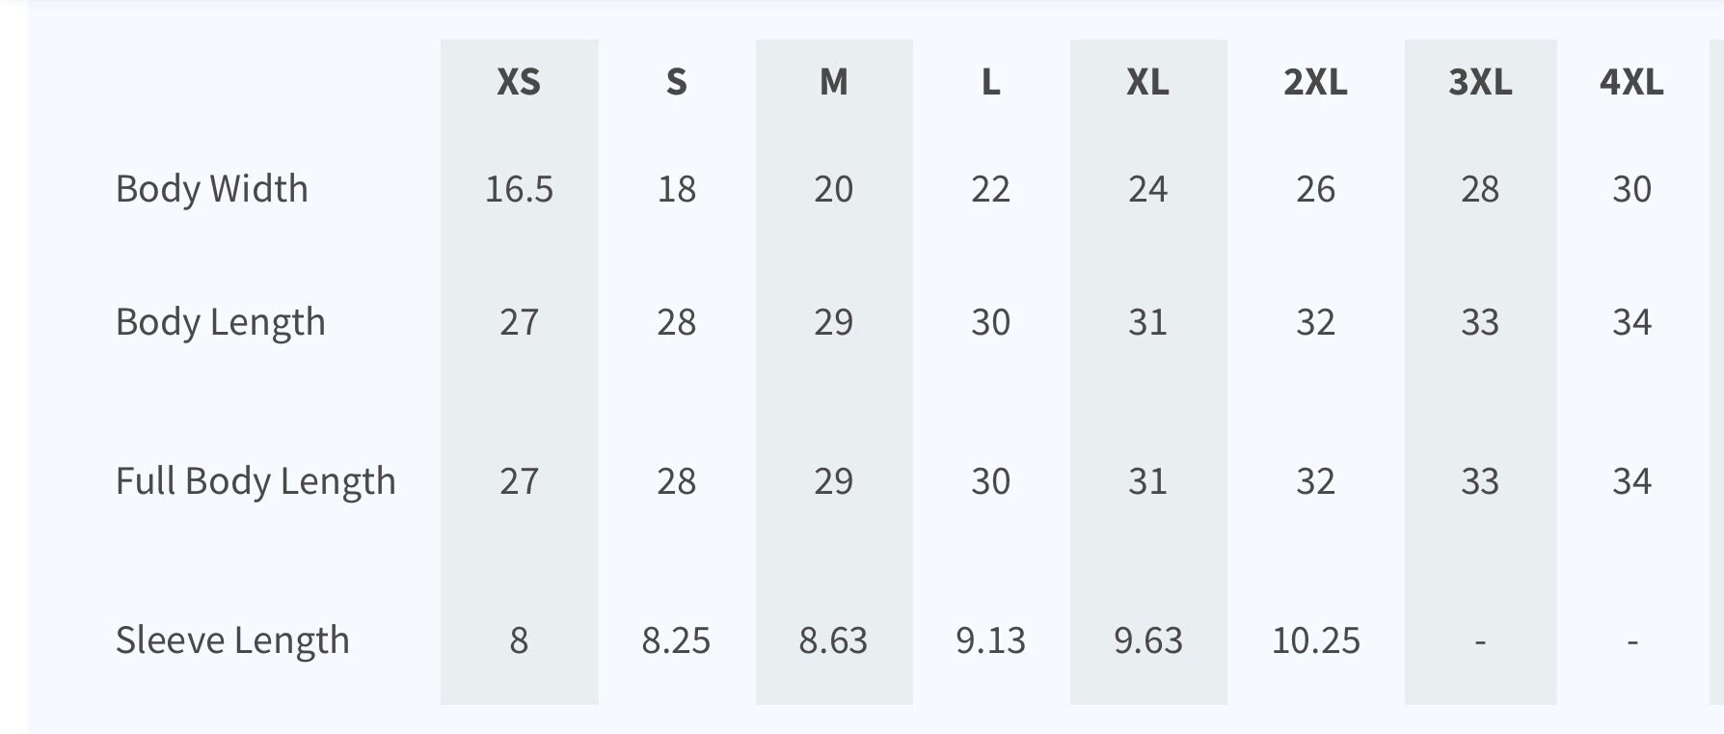Select the 9.13 sleeve length cell
Viewport: 1724px width, 734px height.
click(x=990, y=640)
